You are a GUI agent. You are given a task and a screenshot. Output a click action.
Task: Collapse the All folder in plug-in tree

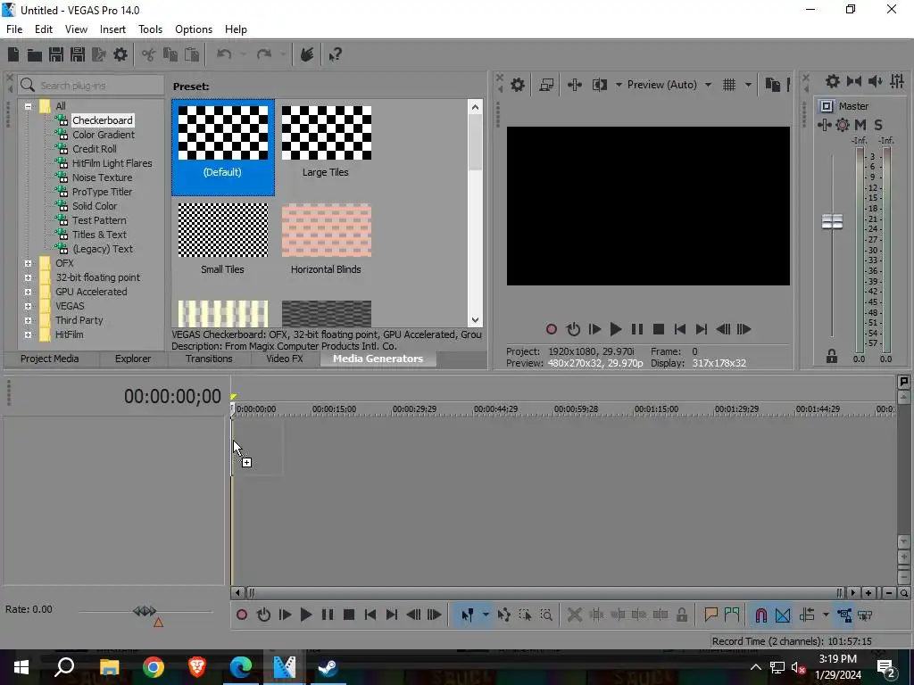click(x=28, y=107)
